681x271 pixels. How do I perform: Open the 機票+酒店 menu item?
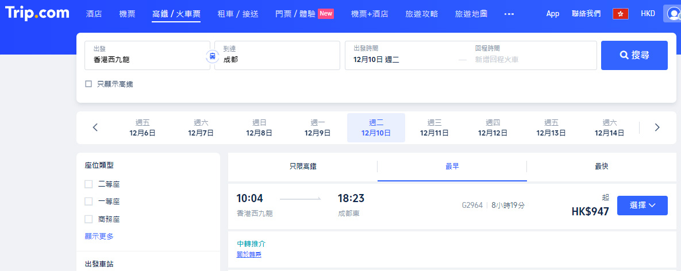[370, 14]
